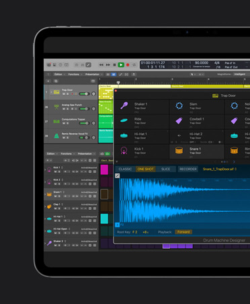Viewport: 250px width, 304px height.
Task: Preview the Hi-Hat 2 pad speaker icon
Action: click(x=179, y=135)
